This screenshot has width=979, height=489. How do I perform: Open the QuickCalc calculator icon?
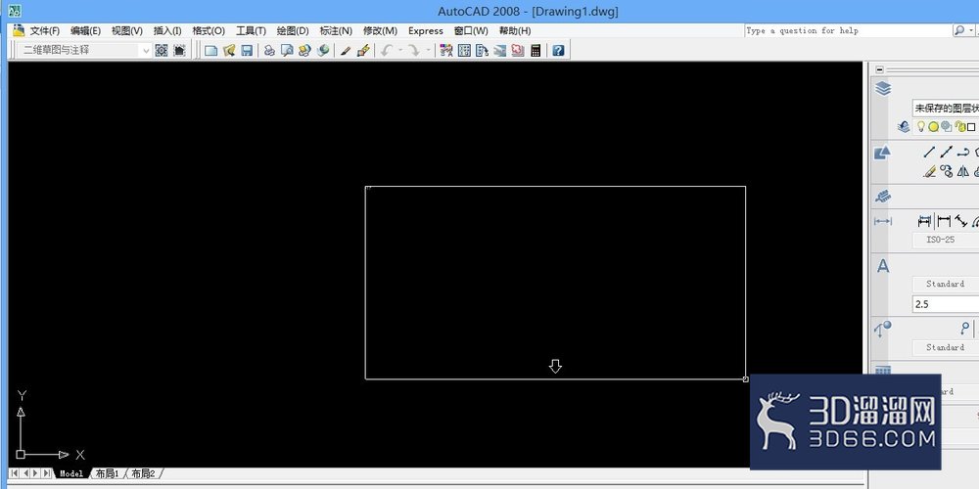[536, 51]
